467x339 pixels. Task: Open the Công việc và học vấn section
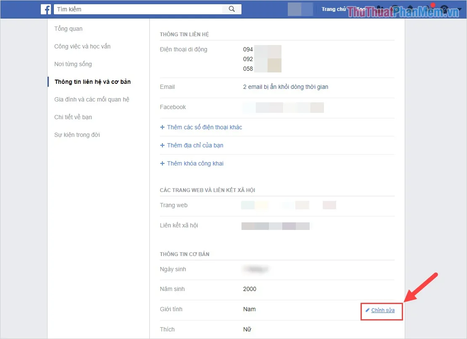(82, 46)
